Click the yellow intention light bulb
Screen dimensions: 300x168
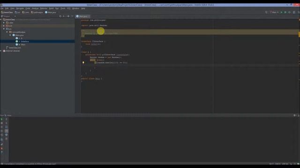pyautogui.click(x=83, y=63)
